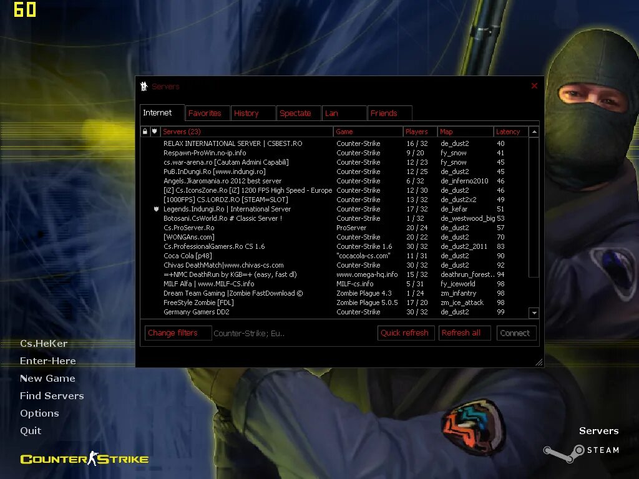Sort by password lock column icon
The image size is (639, 479).
pos(145,132)
